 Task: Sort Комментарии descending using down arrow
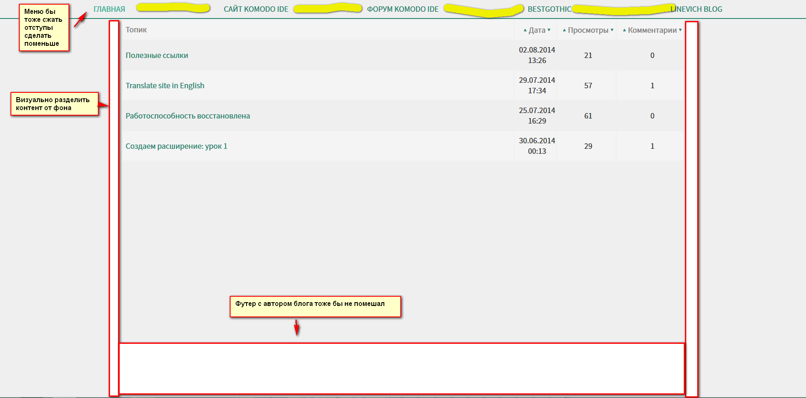[x=680, y=30]
